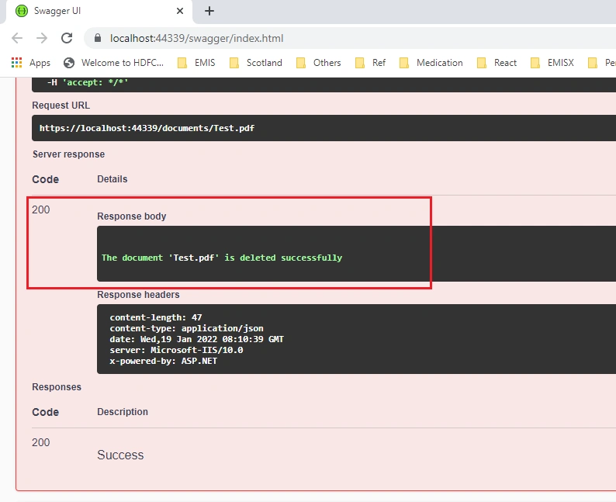Viewport: 616px width, 502px height.
Task: Open the Welcome to HDFC bookmark
Action: [113, 63]
